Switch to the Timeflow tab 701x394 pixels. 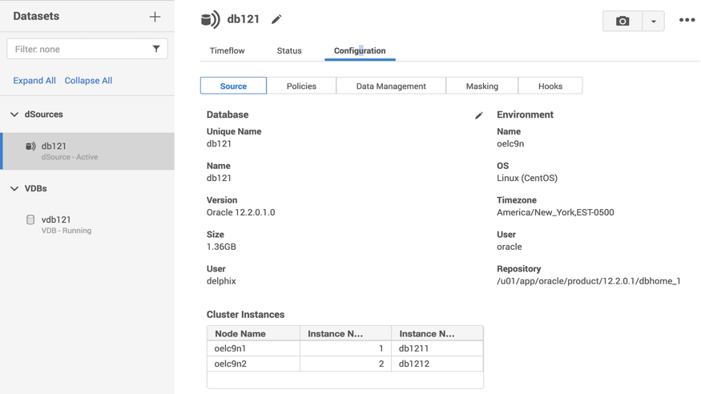coord(227,50)
